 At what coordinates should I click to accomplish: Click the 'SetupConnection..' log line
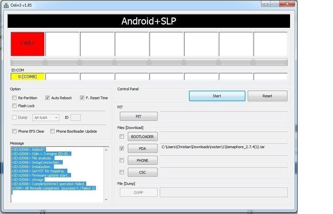[x=37, y=162]
